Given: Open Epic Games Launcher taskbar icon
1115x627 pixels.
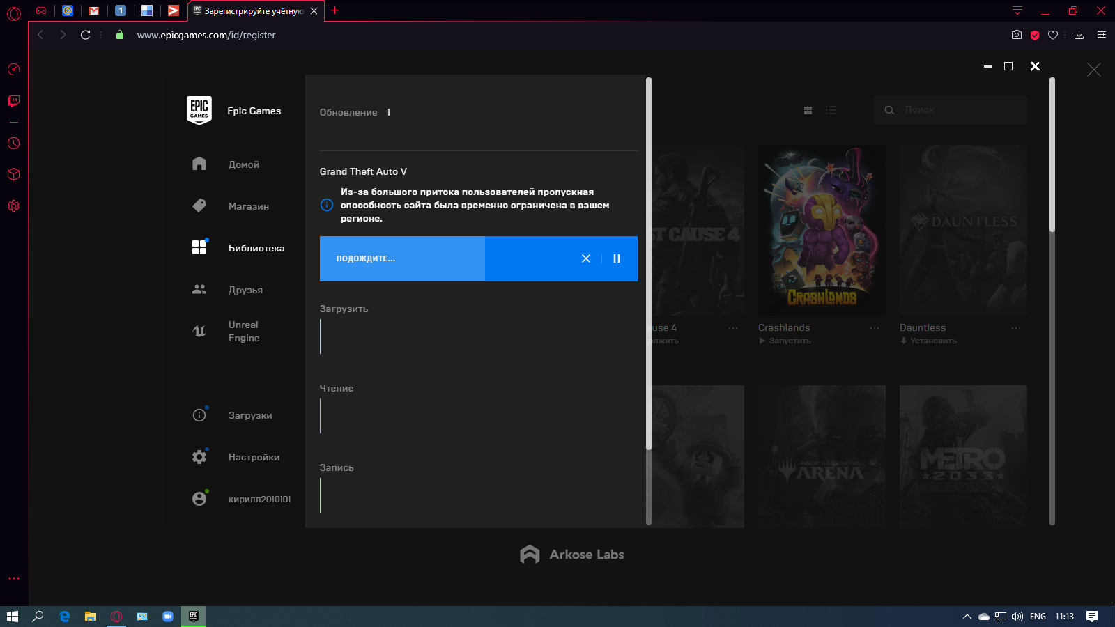Looking at the screenshot, I should click(194, 617).
